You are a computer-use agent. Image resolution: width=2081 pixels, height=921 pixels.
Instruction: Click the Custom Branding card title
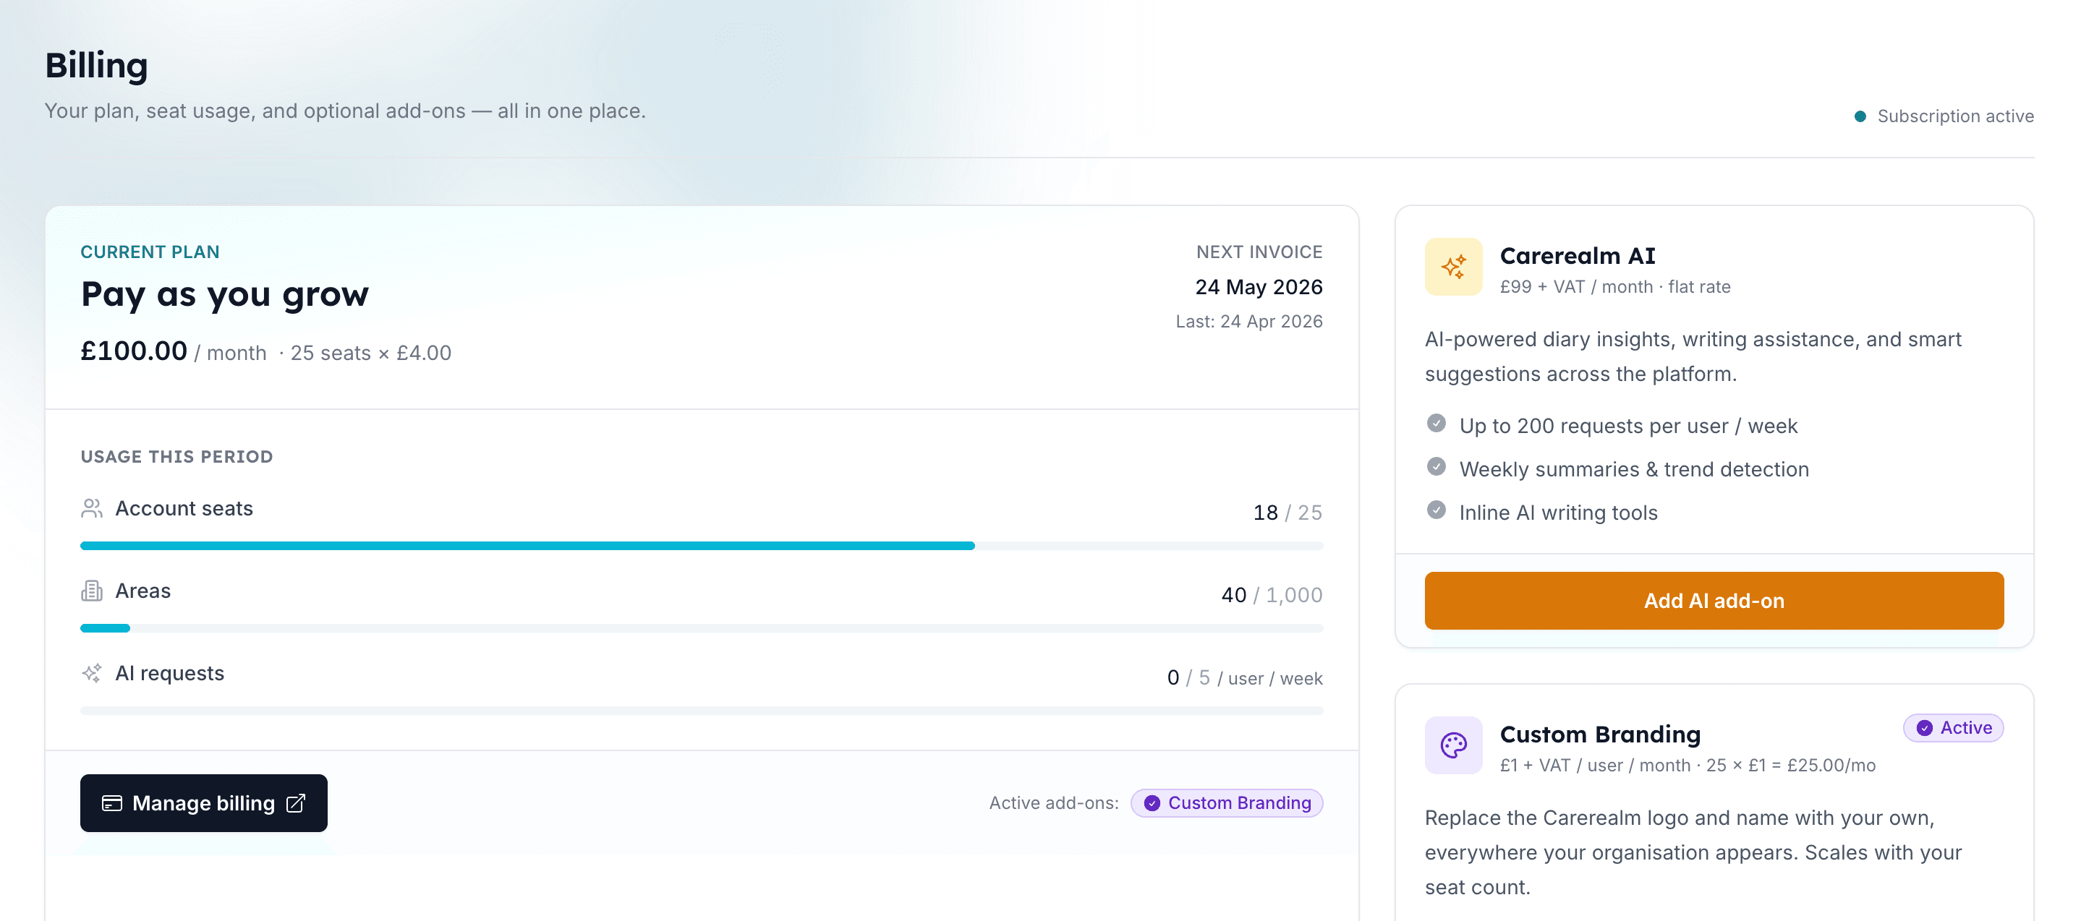1599,734
